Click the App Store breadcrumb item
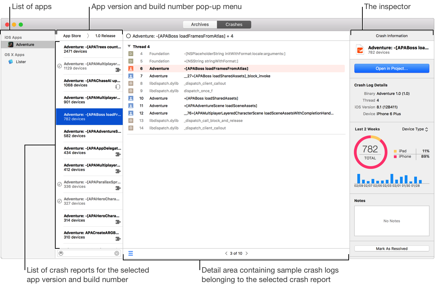This screenshot has height=286, width=435. pyautogui.click(x=72, y=36)
